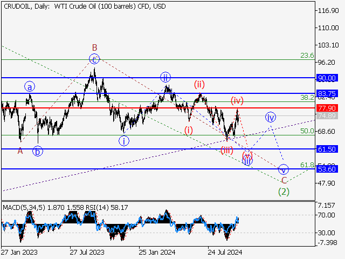Screen dimensions: 345x259
Task: Click the 27 Jul 2023 date label
Action: click(x=87, y=252)
